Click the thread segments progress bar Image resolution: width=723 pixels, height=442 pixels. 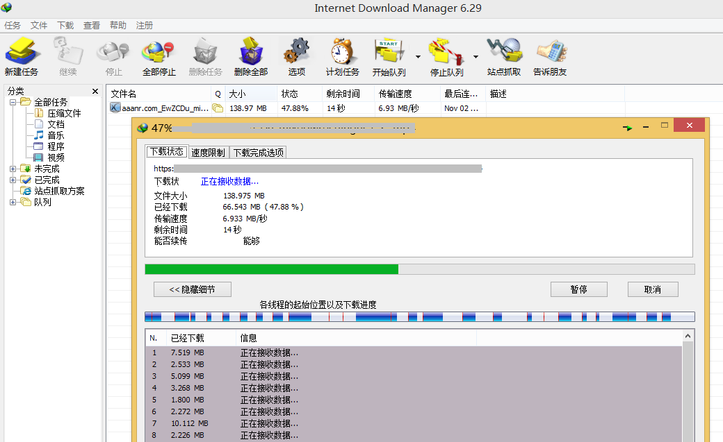point(420,317)
